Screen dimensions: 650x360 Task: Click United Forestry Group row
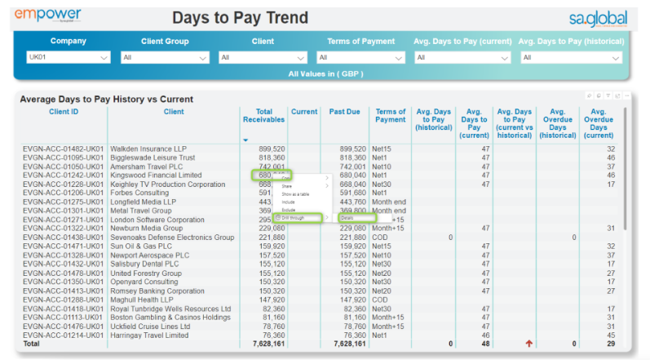click(x=146, y=273)
